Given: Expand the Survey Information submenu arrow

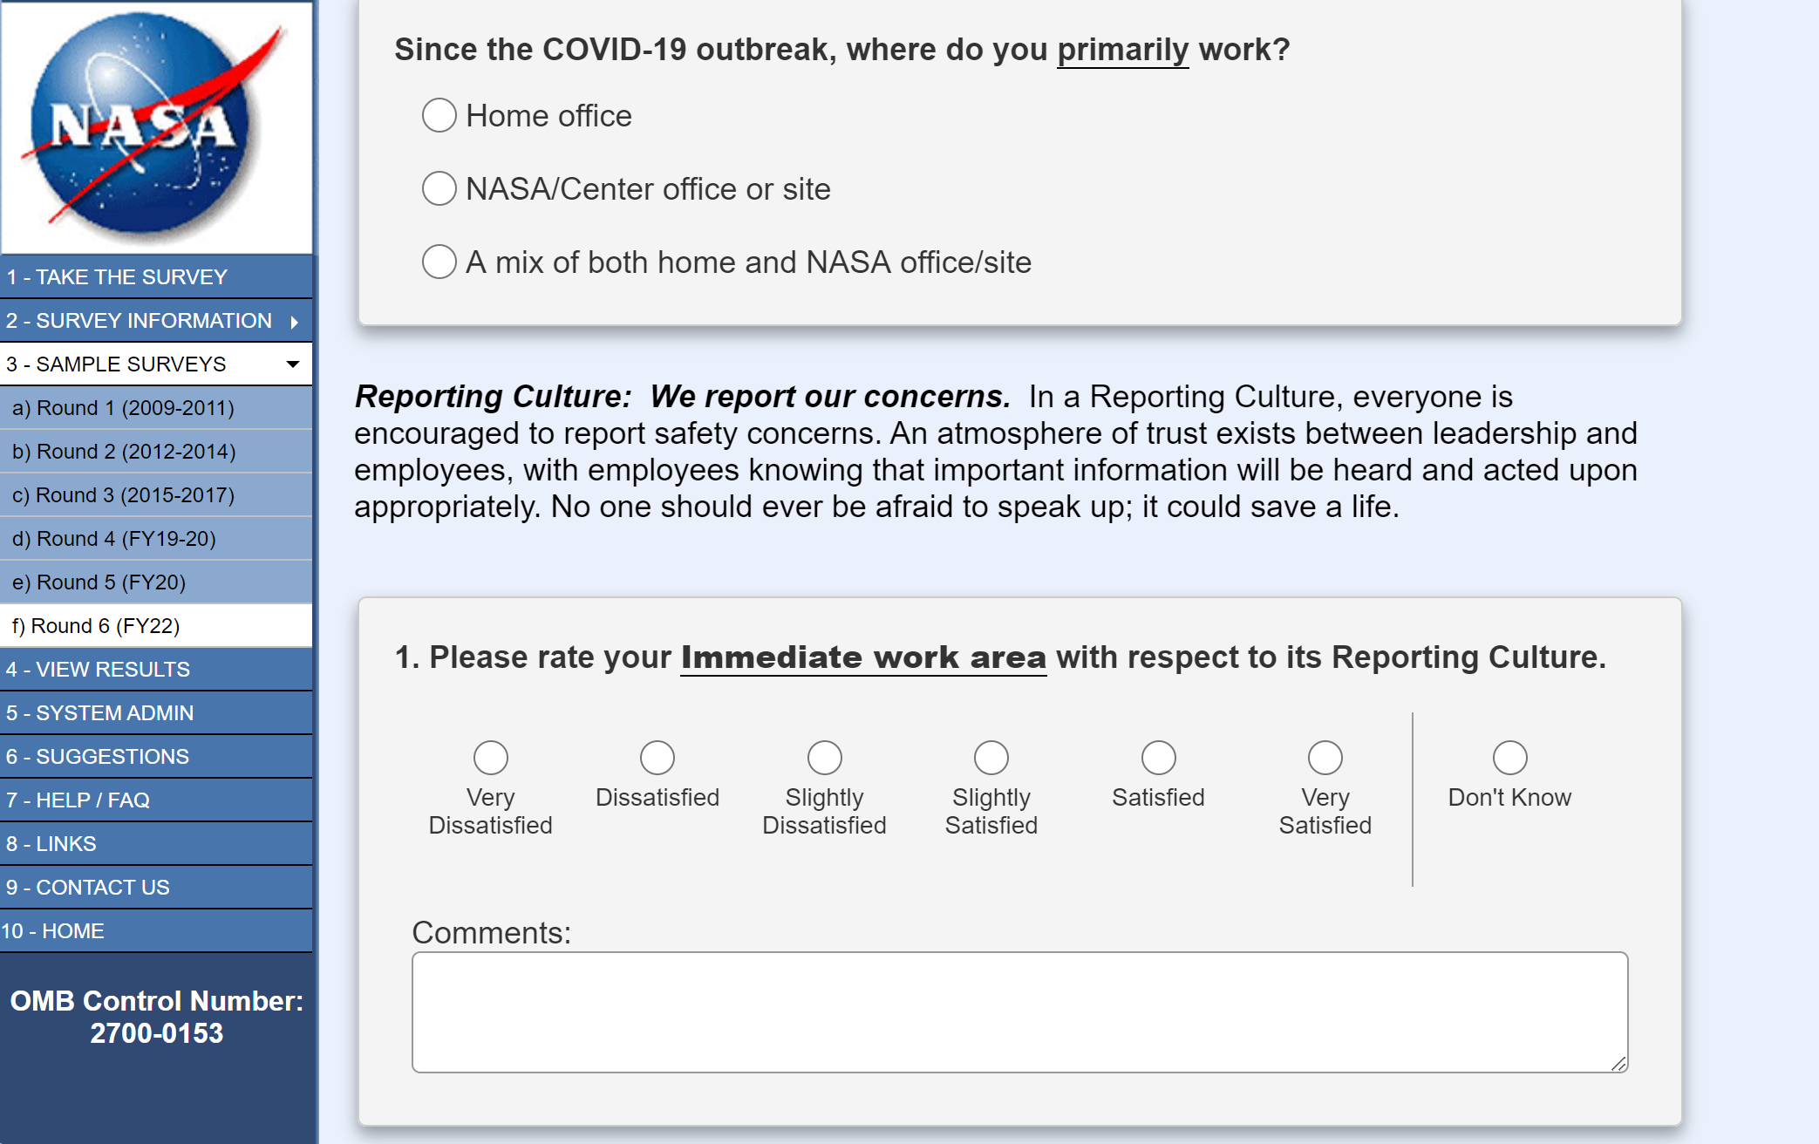Looking at the screenshot, I should [x=295, y=322].
